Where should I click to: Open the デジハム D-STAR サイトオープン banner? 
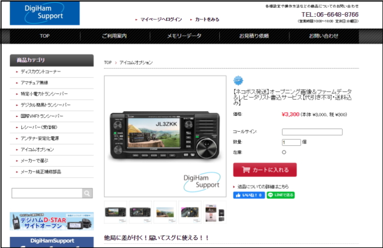pyautogui.click(x=52, y=221)
